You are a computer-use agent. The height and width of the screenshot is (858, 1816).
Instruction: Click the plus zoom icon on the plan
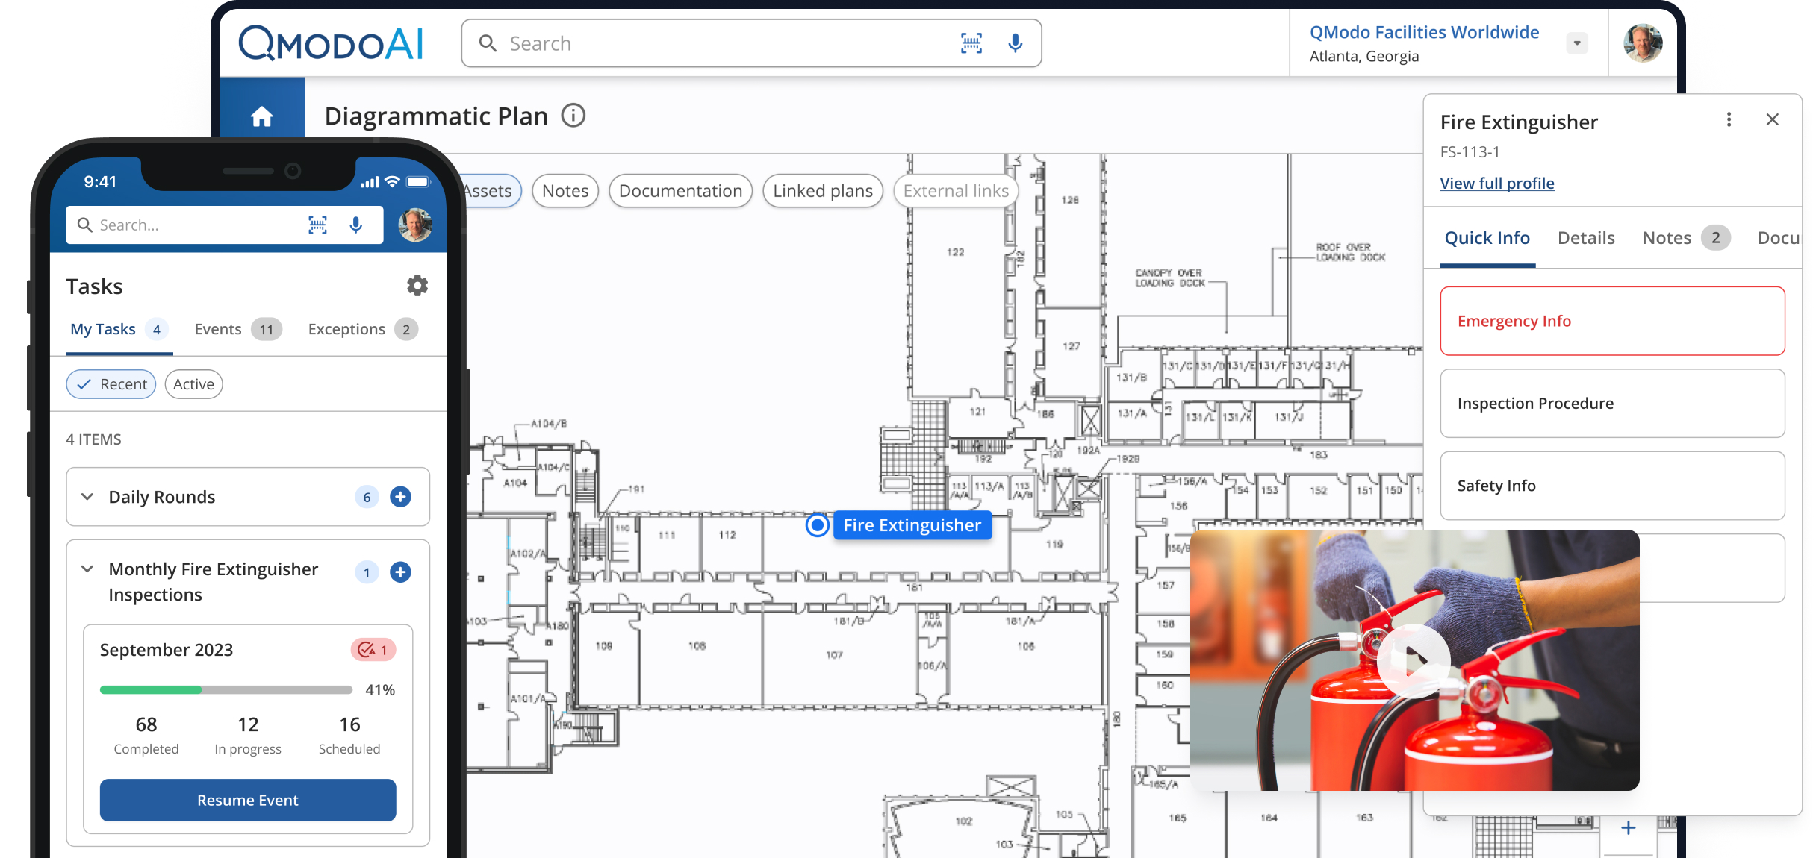pyautogui.click(x=1629, y=828)
